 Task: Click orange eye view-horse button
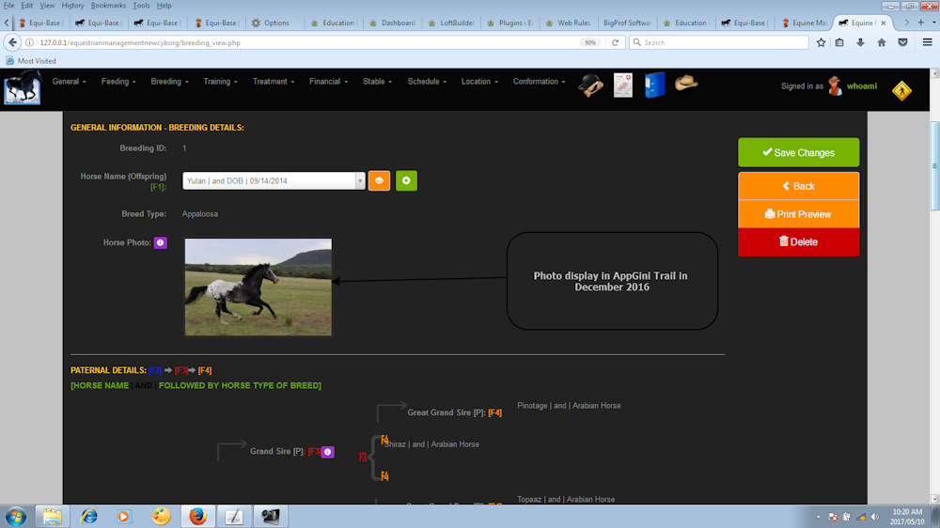click(x=379, y=180)
